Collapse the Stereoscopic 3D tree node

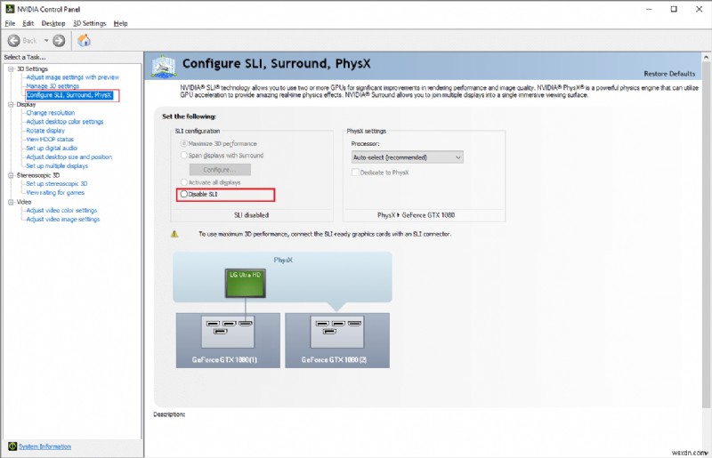[x=11, y=175]
